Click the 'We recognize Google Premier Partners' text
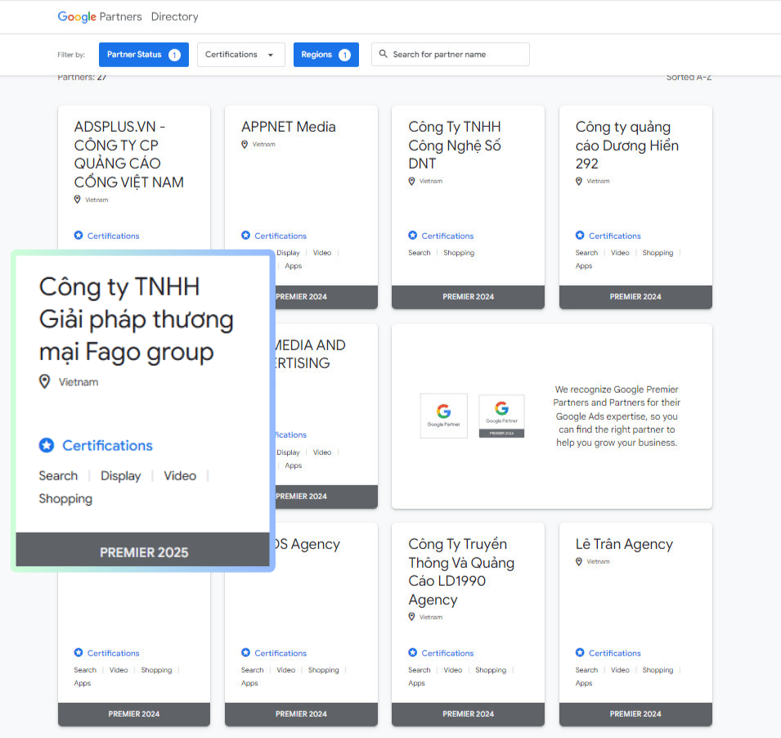Screen dimensions: 781x738 [617, 416]
